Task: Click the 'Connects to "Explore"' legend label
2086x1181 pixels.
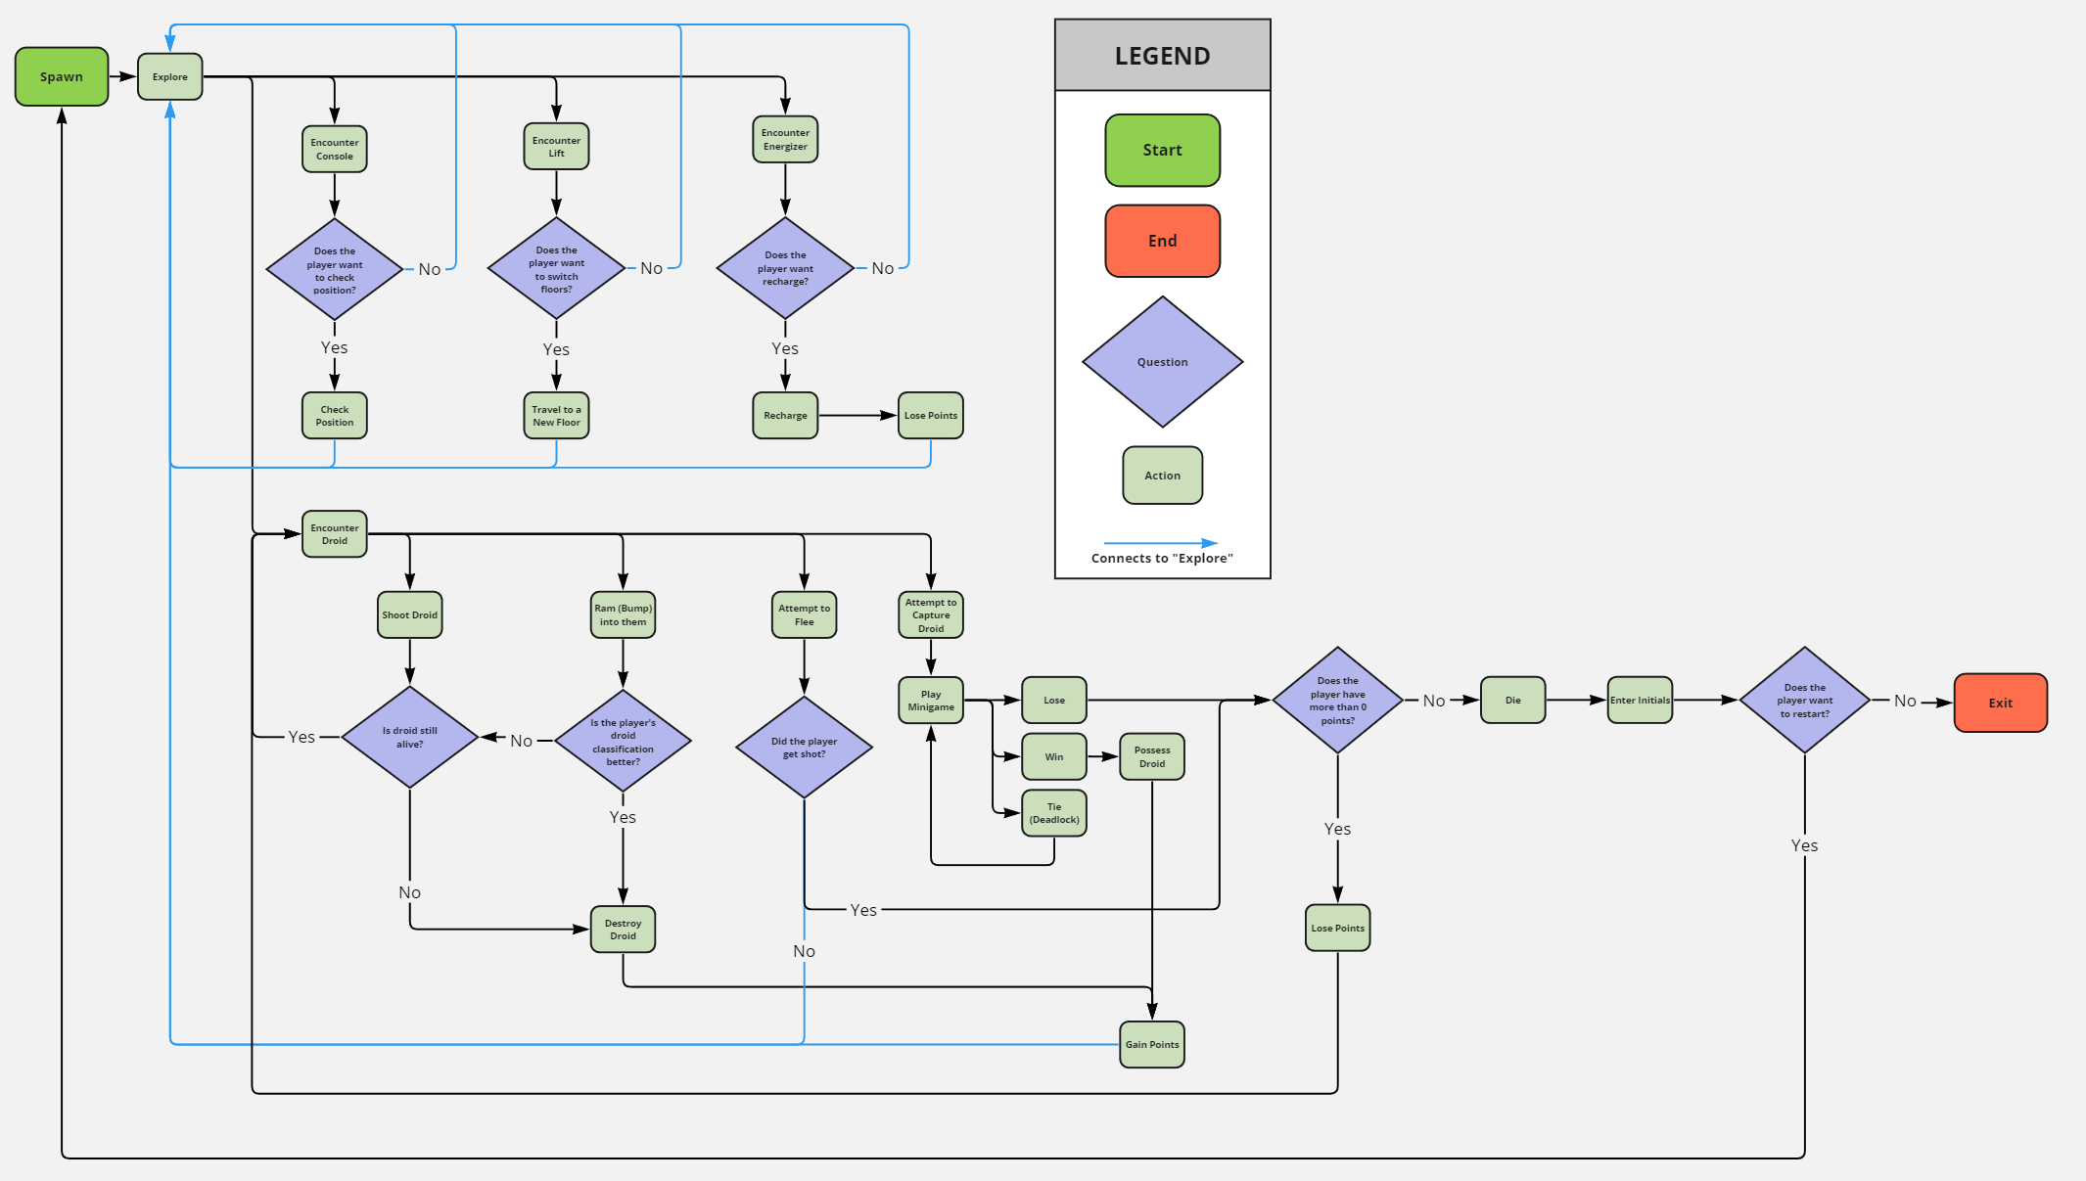Action: coord(1163,559)
